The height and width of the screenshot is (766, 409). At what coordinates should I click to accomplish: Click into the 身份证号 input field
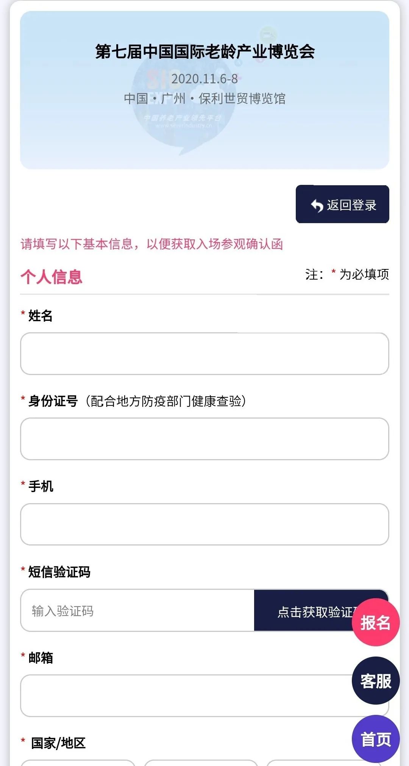coord(204,439)
